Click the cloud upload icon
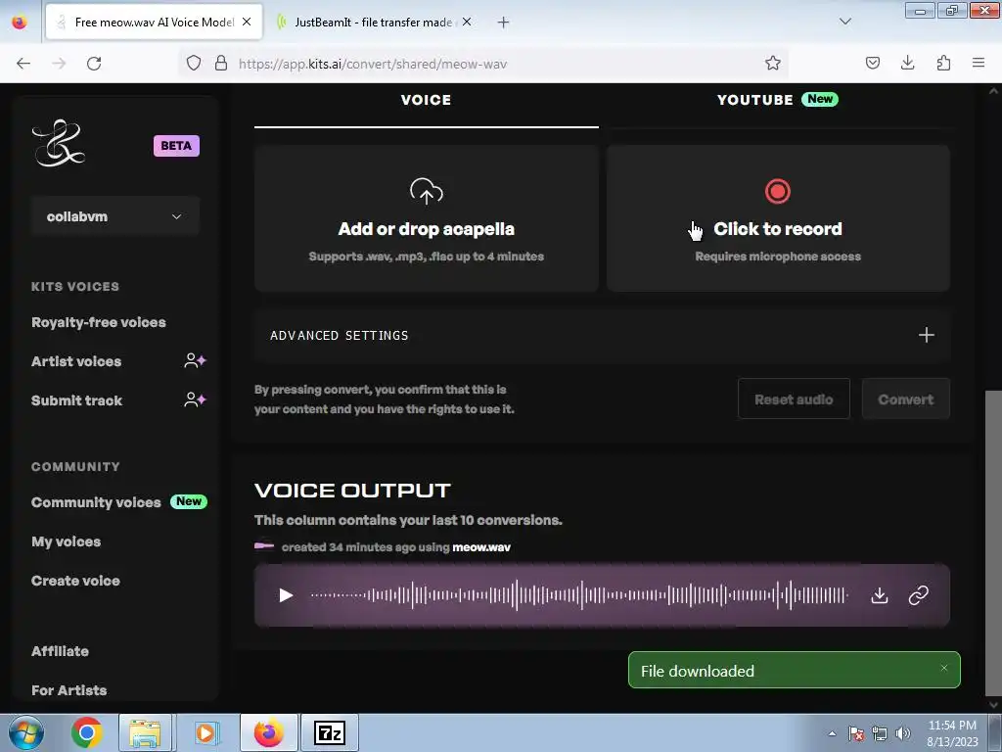The height and width of the screenshot is (752, 1002). (x=427, y=191)
